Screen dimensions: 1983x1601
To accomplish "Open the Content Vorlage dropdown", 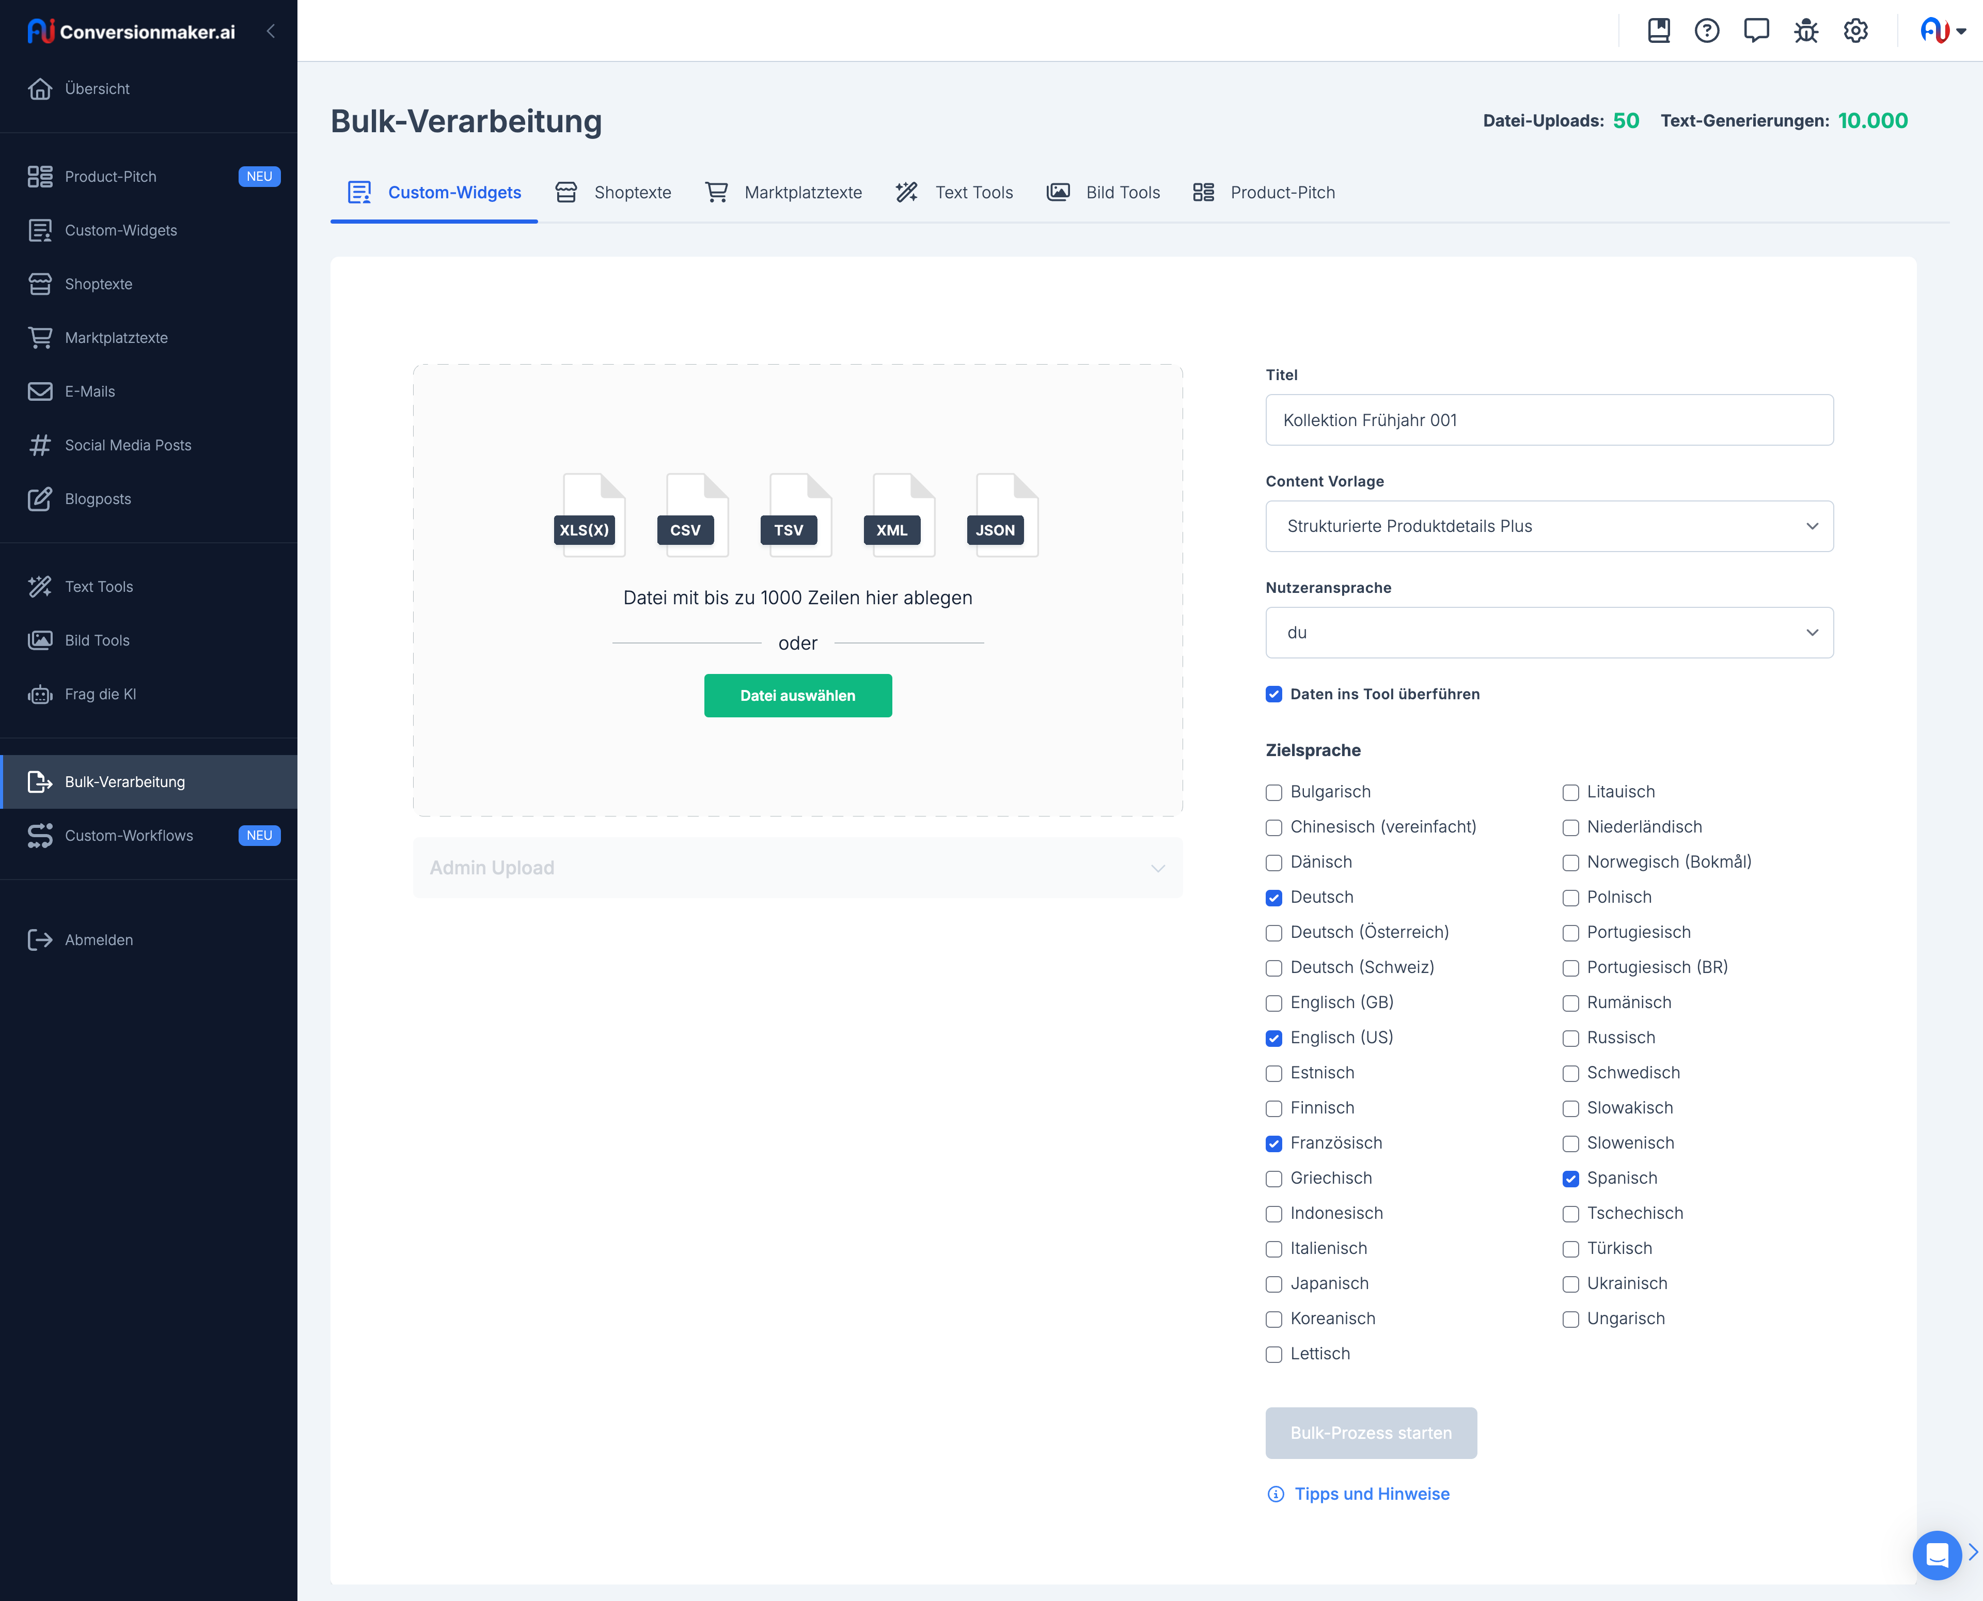I will tap(1549, 526).
